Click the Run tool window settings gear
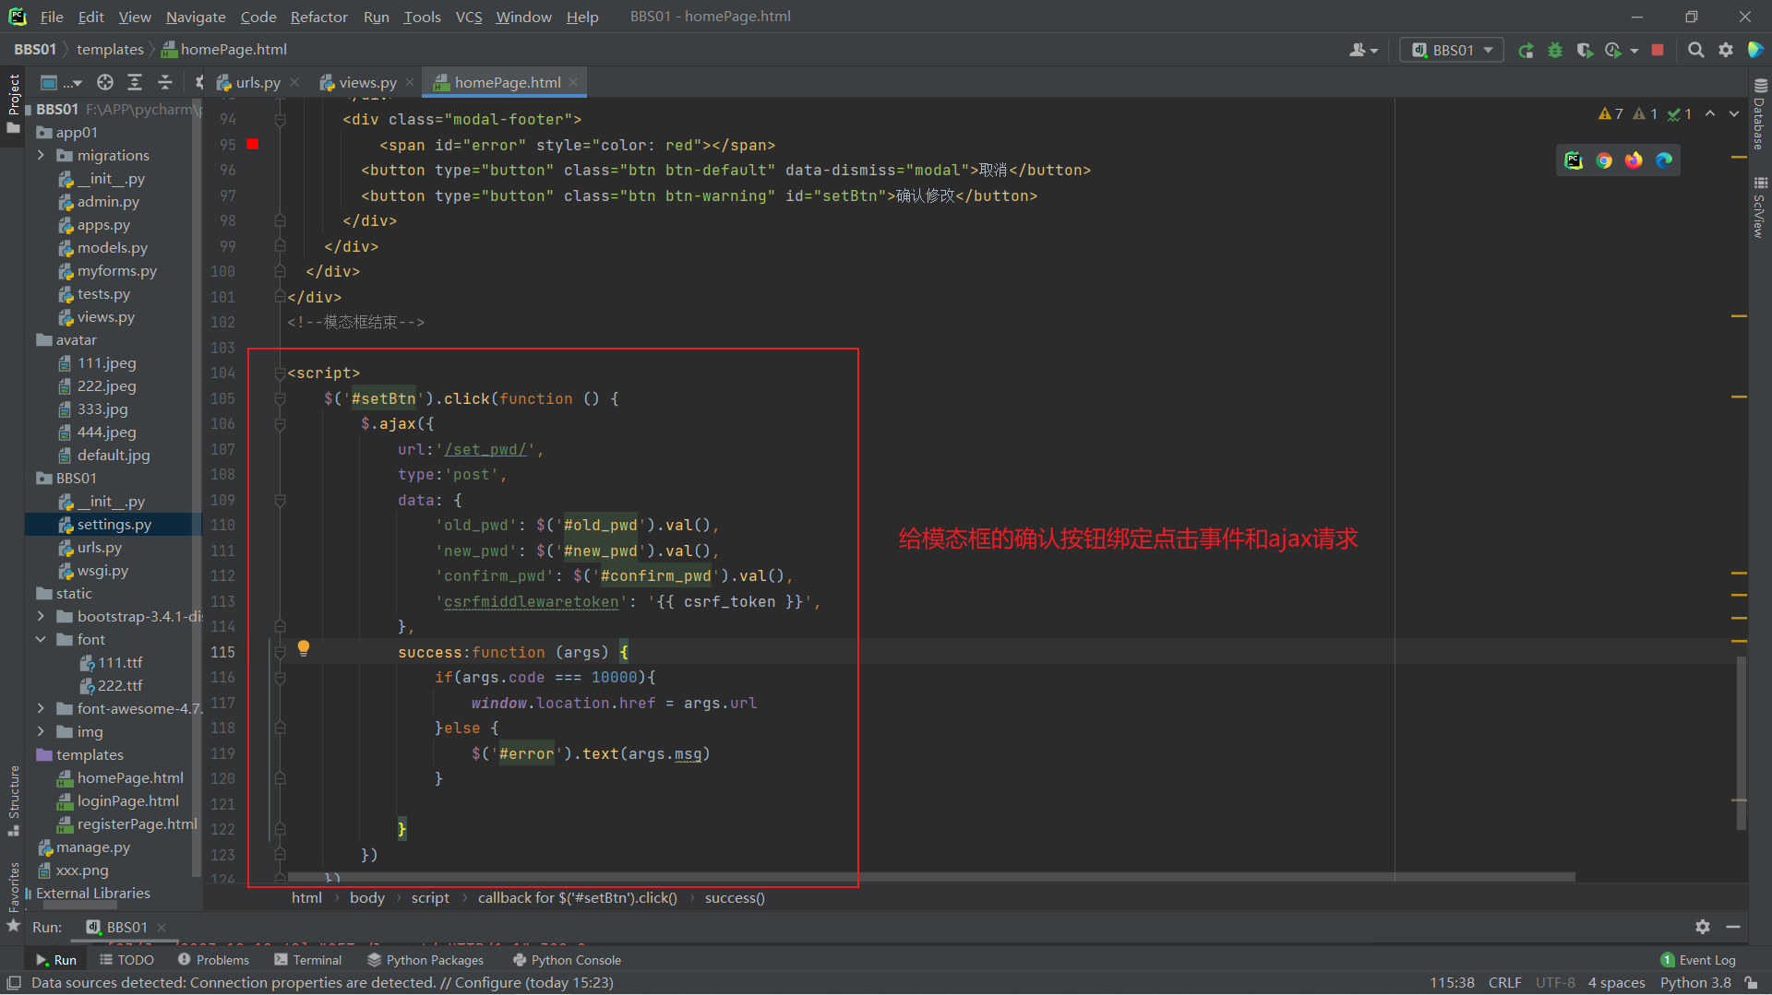This screenshot has height=995, width=1772. (x=1703, y=927)
